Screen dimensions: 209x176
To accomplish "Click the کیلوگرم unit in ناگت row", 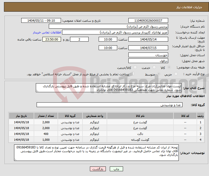I will [94, 134].
